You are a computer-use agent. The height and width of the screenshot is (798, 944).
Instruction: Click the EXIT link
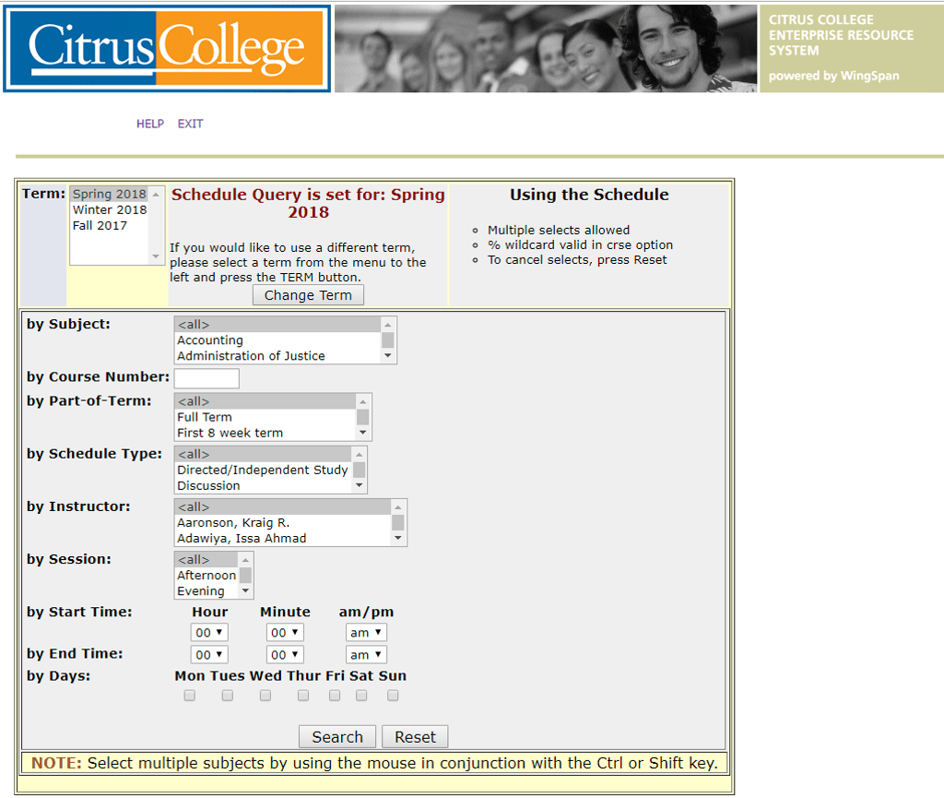click(x=189, y=123)
